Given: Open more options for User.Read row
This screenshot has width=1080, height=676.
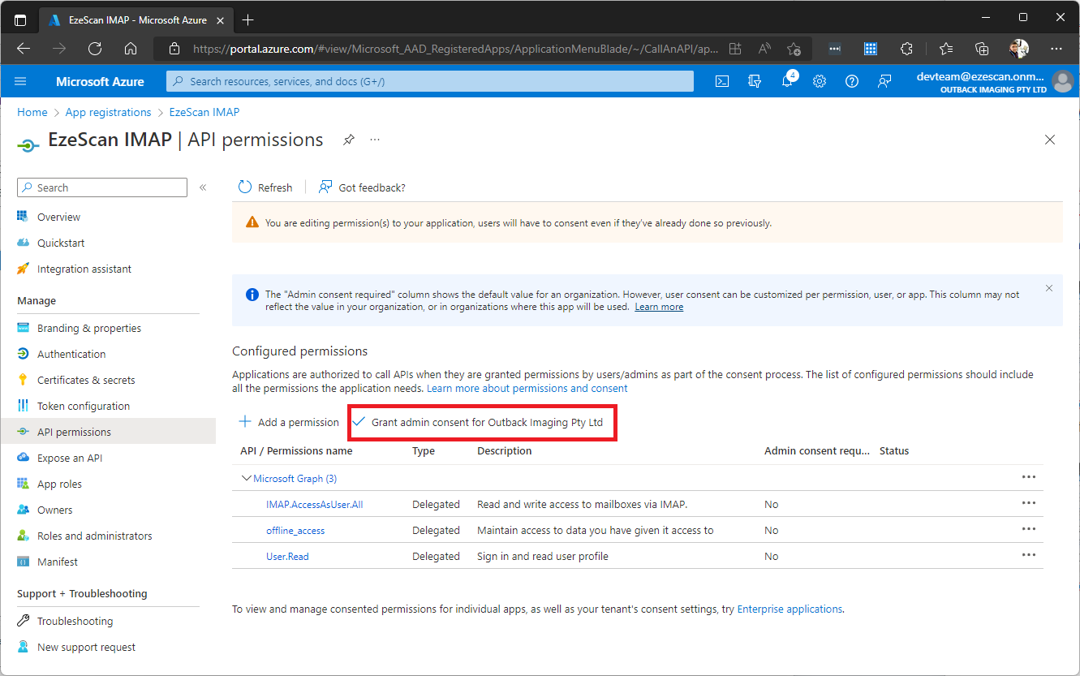Looking at the screenshot, I should click(1029, 555).
